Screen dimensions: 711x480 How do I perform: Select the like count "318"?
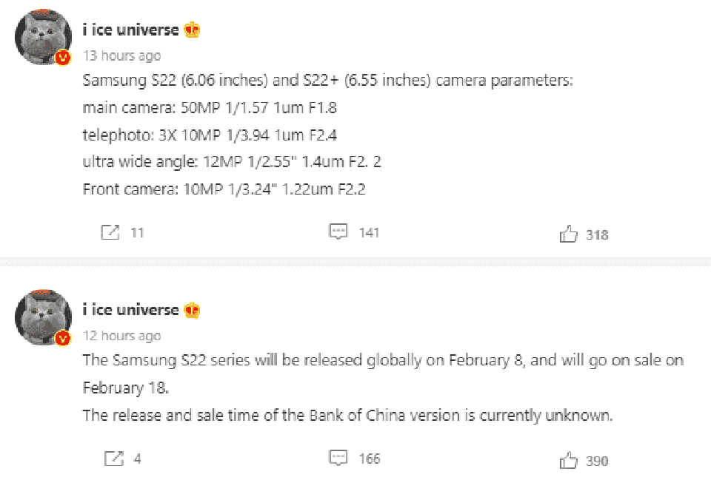(597, 234)
